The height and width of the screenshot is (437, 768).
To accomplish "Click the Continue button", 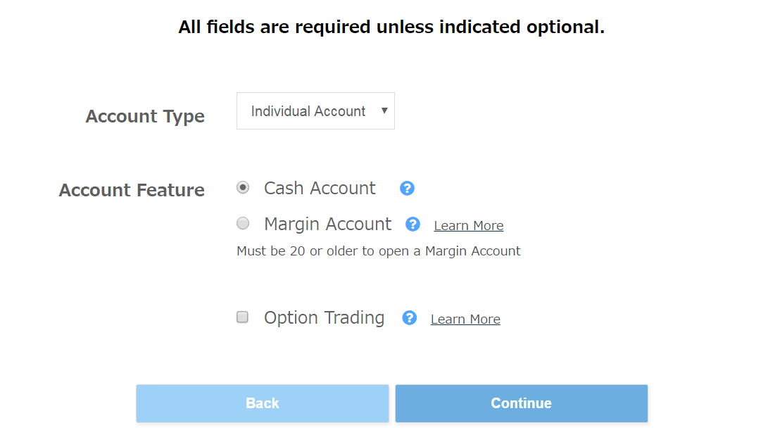I will 521,403.
